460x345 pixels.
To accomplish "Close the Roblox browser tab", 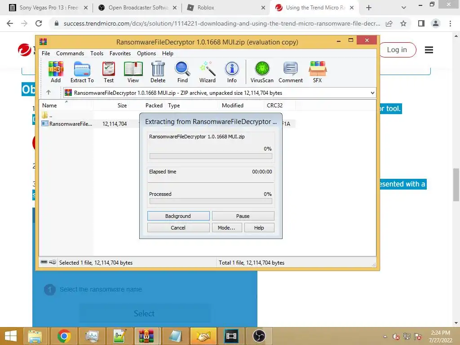I will (x=263, y=8).
